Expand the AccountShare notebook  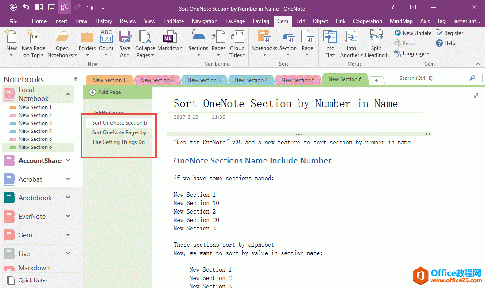[68, 160]
